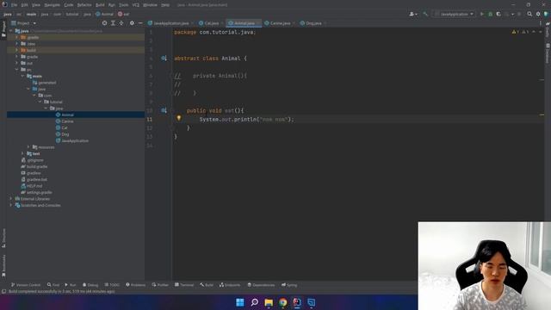Image resolution: width=551 pixels, height=310 pixels.
Task: Click eat breadcrumb in navigation bar
Action: 124,14
